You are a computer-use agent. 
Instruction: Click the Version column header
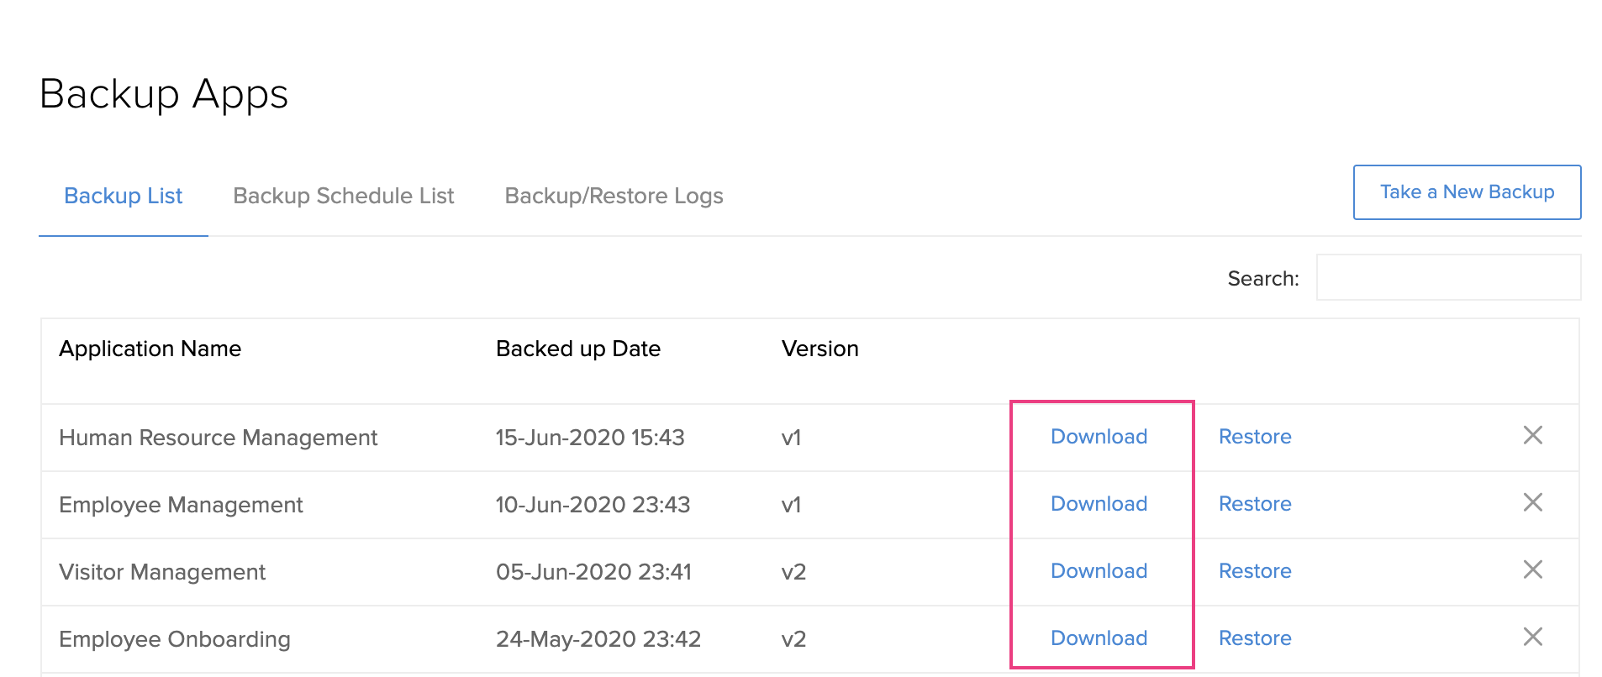(819, 348)
